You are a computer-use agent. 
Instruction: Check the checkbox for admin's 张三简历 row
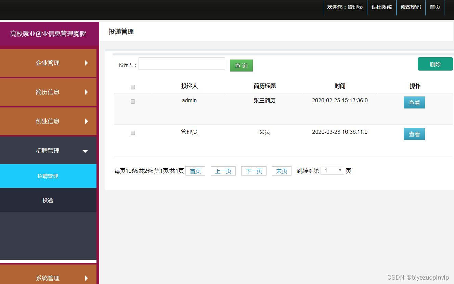click(x=133, y=101)
